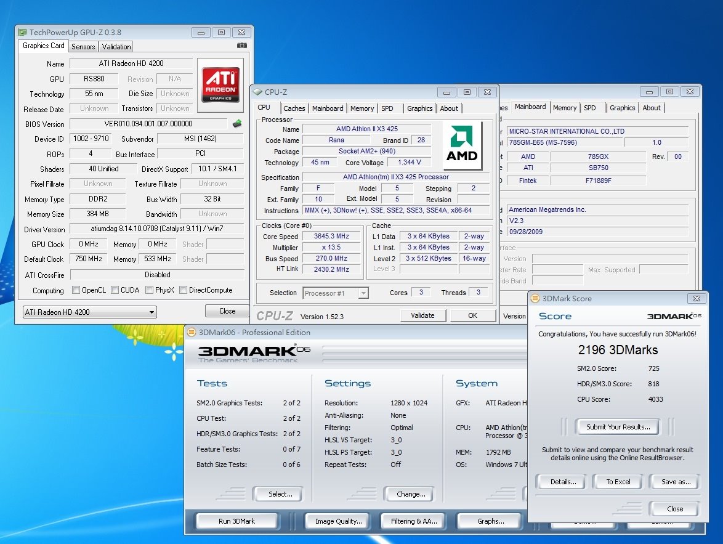The height and width of the screenshot is (544, 723).
Task: Click the BIOS date 09/28/2009 field
Action: [x=597, y=232]
